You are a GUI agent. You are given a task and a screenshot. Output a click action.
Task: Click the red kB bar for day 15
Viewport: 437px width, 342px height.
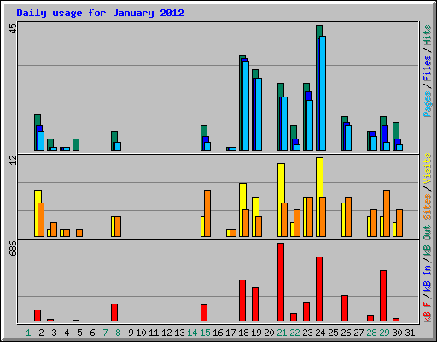click(204, 313)
